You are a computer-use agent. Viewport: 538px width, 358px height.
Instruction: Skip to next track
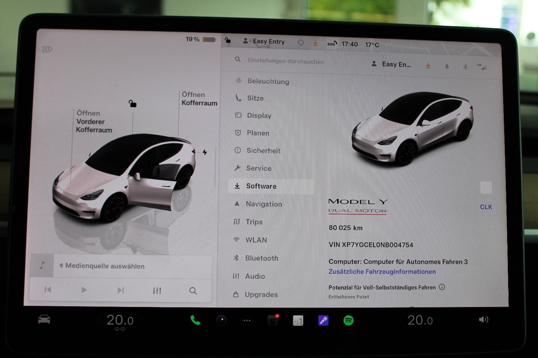[121, 290]
